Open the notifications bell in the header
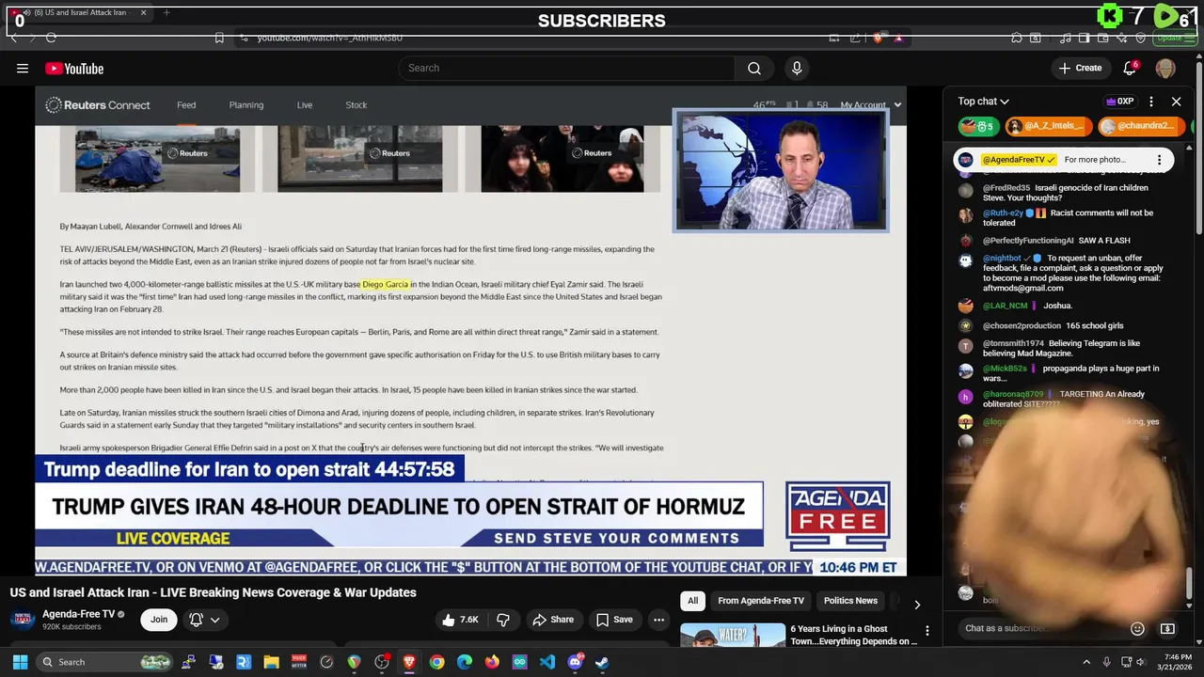Viewport: 1204px width, 677px height. point(1130,68)
